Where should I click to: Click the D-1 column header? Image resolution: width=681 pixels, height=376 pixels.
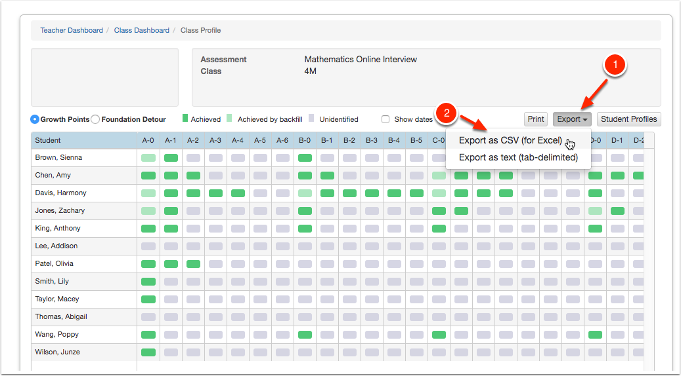617,140
